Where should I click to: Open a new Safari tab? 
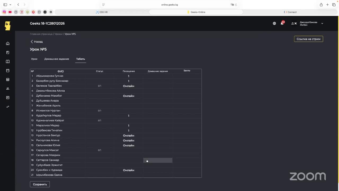327,5
